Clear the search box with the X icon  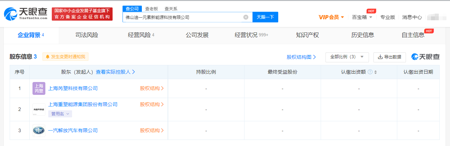pyautogui.click(x=246, y=17)
